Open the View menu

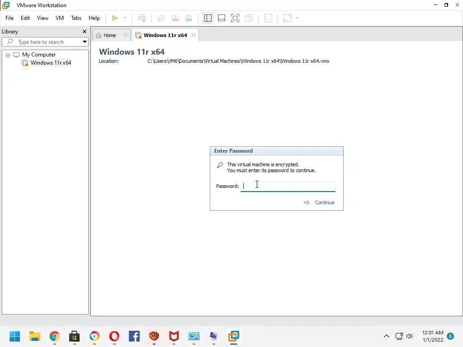point(43,18)
